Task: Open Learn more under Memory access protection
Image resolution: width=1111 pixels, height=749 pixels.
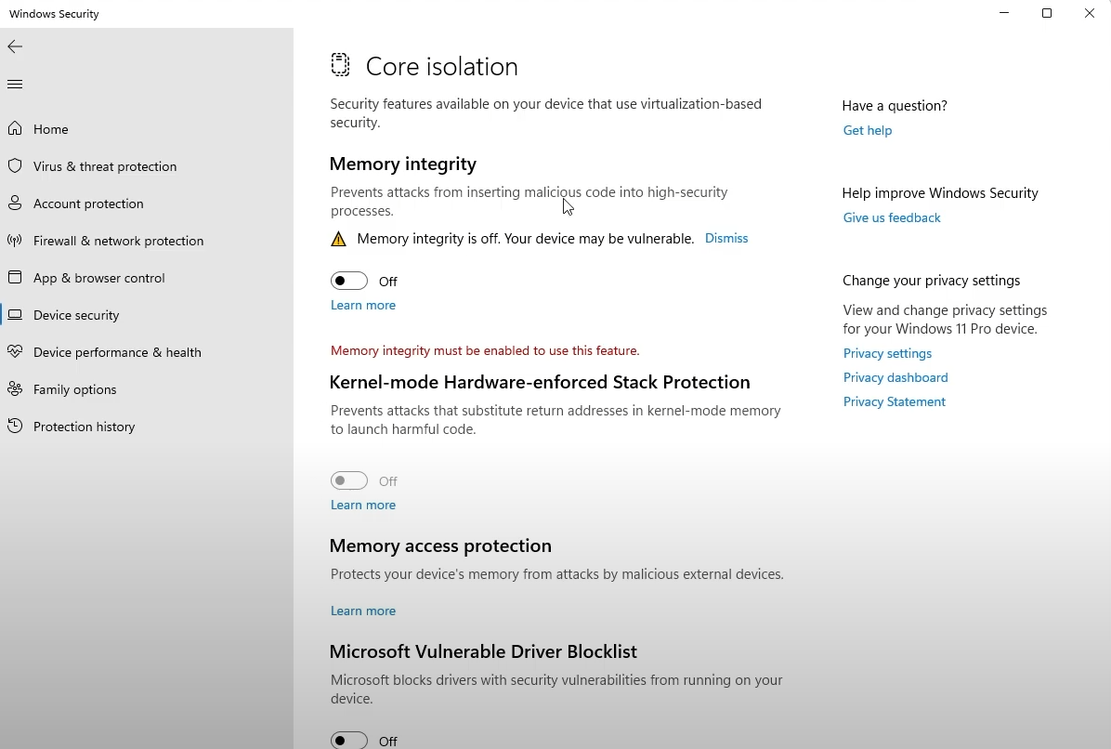Action: pos(363,611)
